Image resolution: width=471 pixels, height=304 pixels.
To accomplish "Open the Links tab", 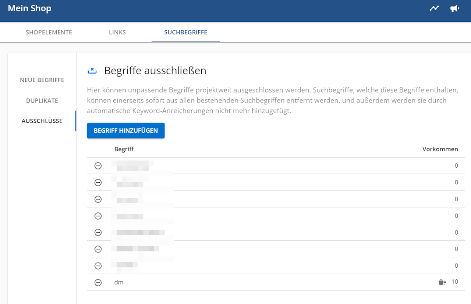I will click(117, 32).
